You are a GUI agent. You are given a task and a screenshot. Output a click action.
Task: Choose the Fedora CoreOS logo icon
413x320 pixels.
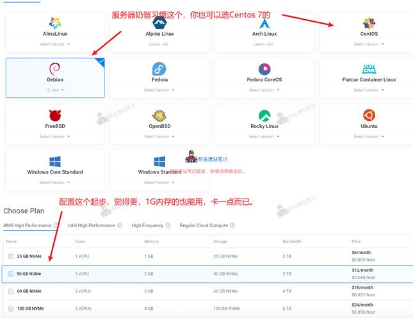264,69
